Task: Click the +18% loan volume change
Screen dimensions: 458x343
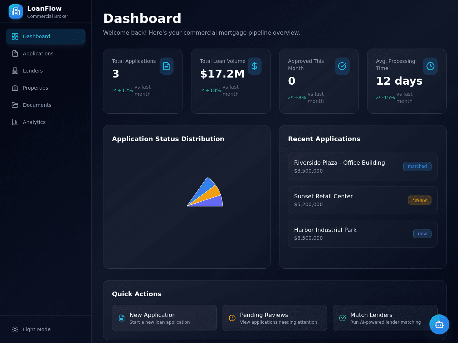Action: [x=213, y=90]
